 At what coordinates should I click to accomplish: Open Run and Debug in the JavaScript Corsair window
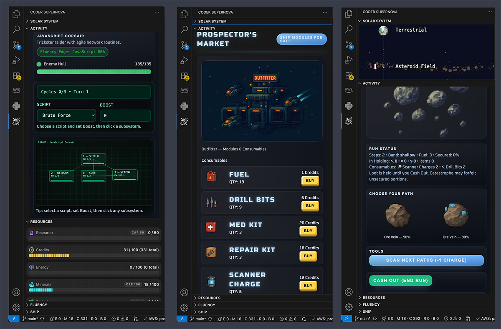click(x=16, y=60)
